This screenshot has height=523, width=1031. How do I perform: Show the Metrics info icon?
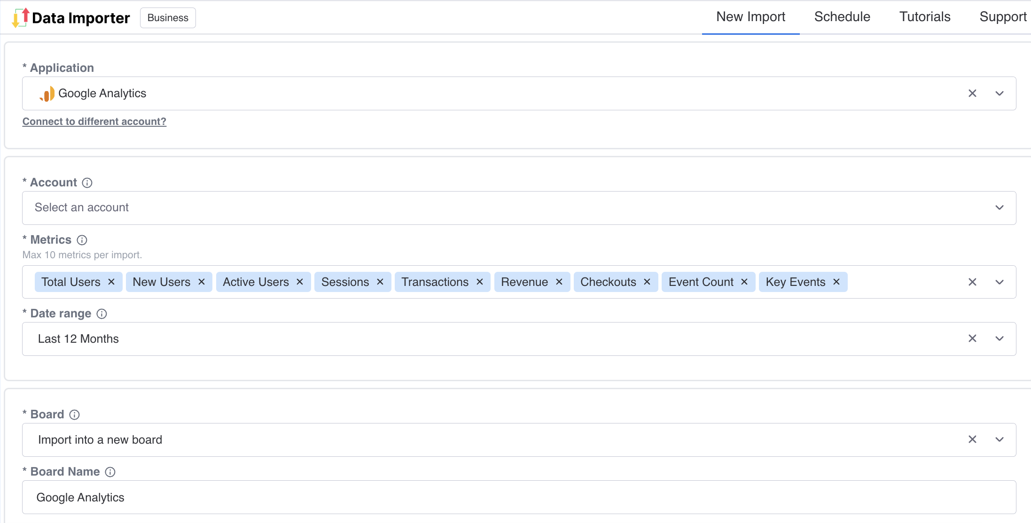click(82, 240)
